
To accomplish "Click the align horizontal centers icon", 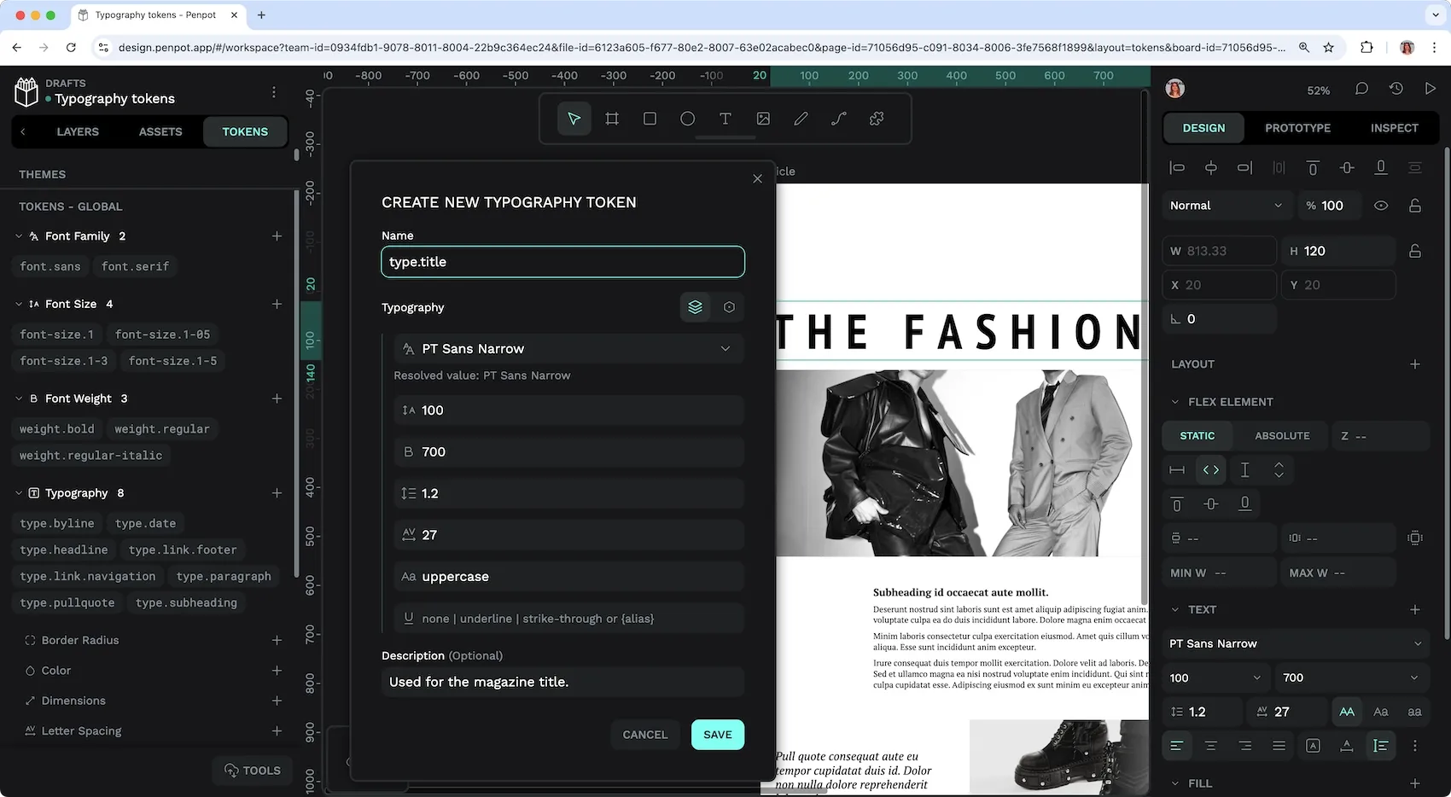I will (x=1210, y=167).
